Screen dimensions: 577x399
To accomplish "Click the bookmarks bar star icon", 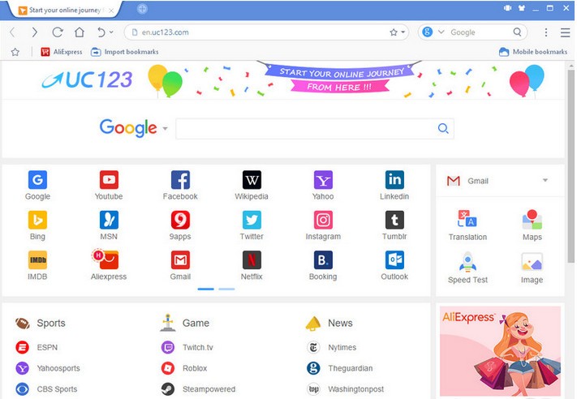I will click(x=15, y=52).
